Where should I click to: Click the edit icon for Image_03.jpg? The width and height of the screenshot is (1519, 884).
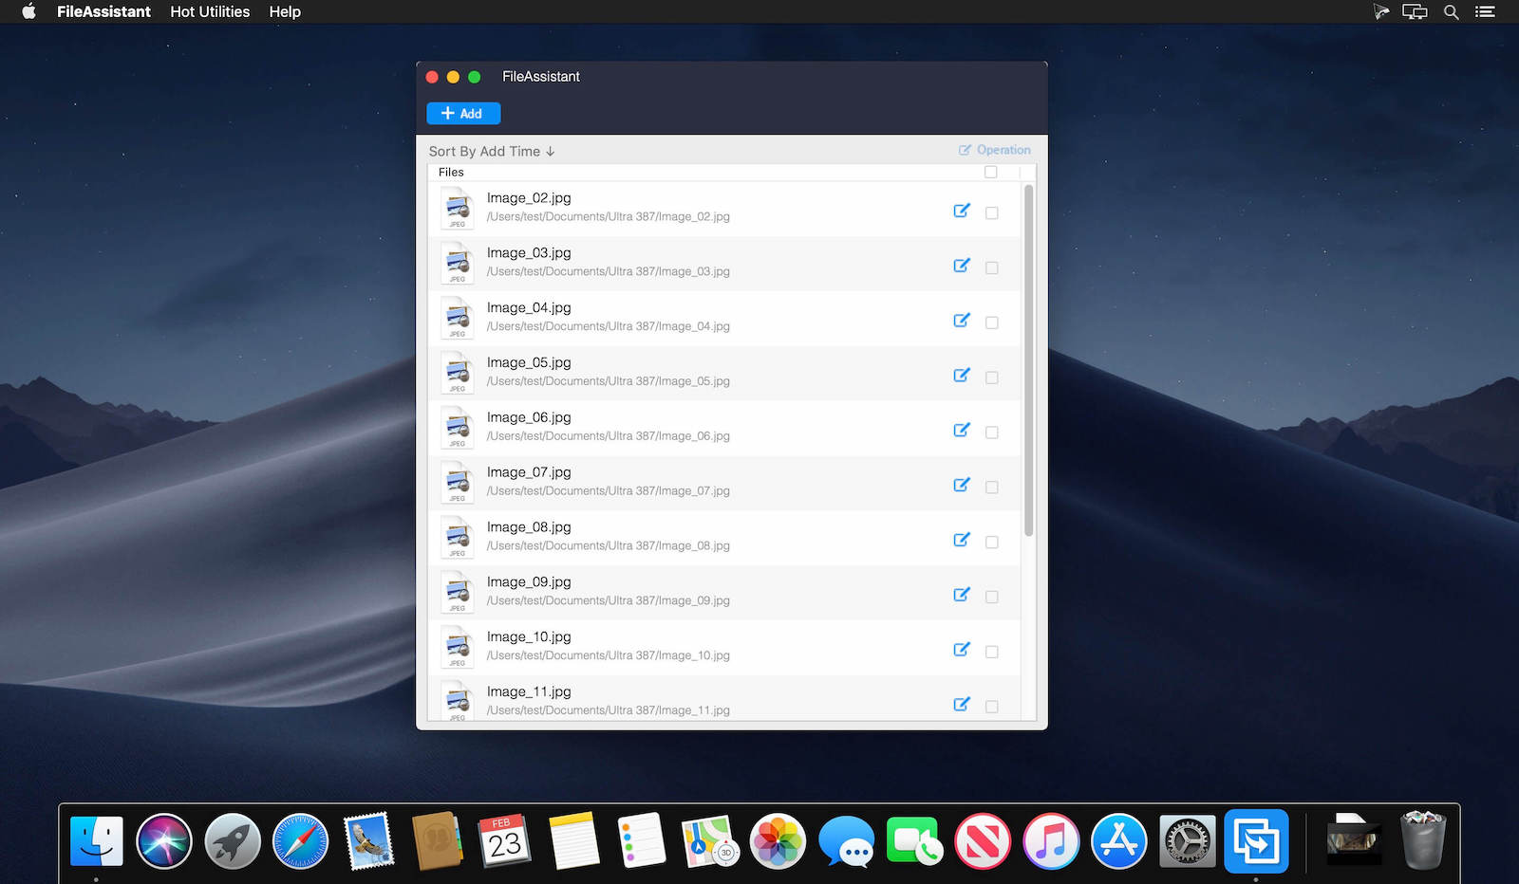962,266
